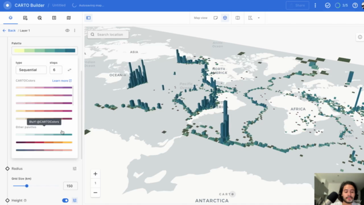Image resolution: width=364 pixels, height=205 pixels.
Task: Expand the selection tool dropdown arrow
Action: tap(259, 18)
